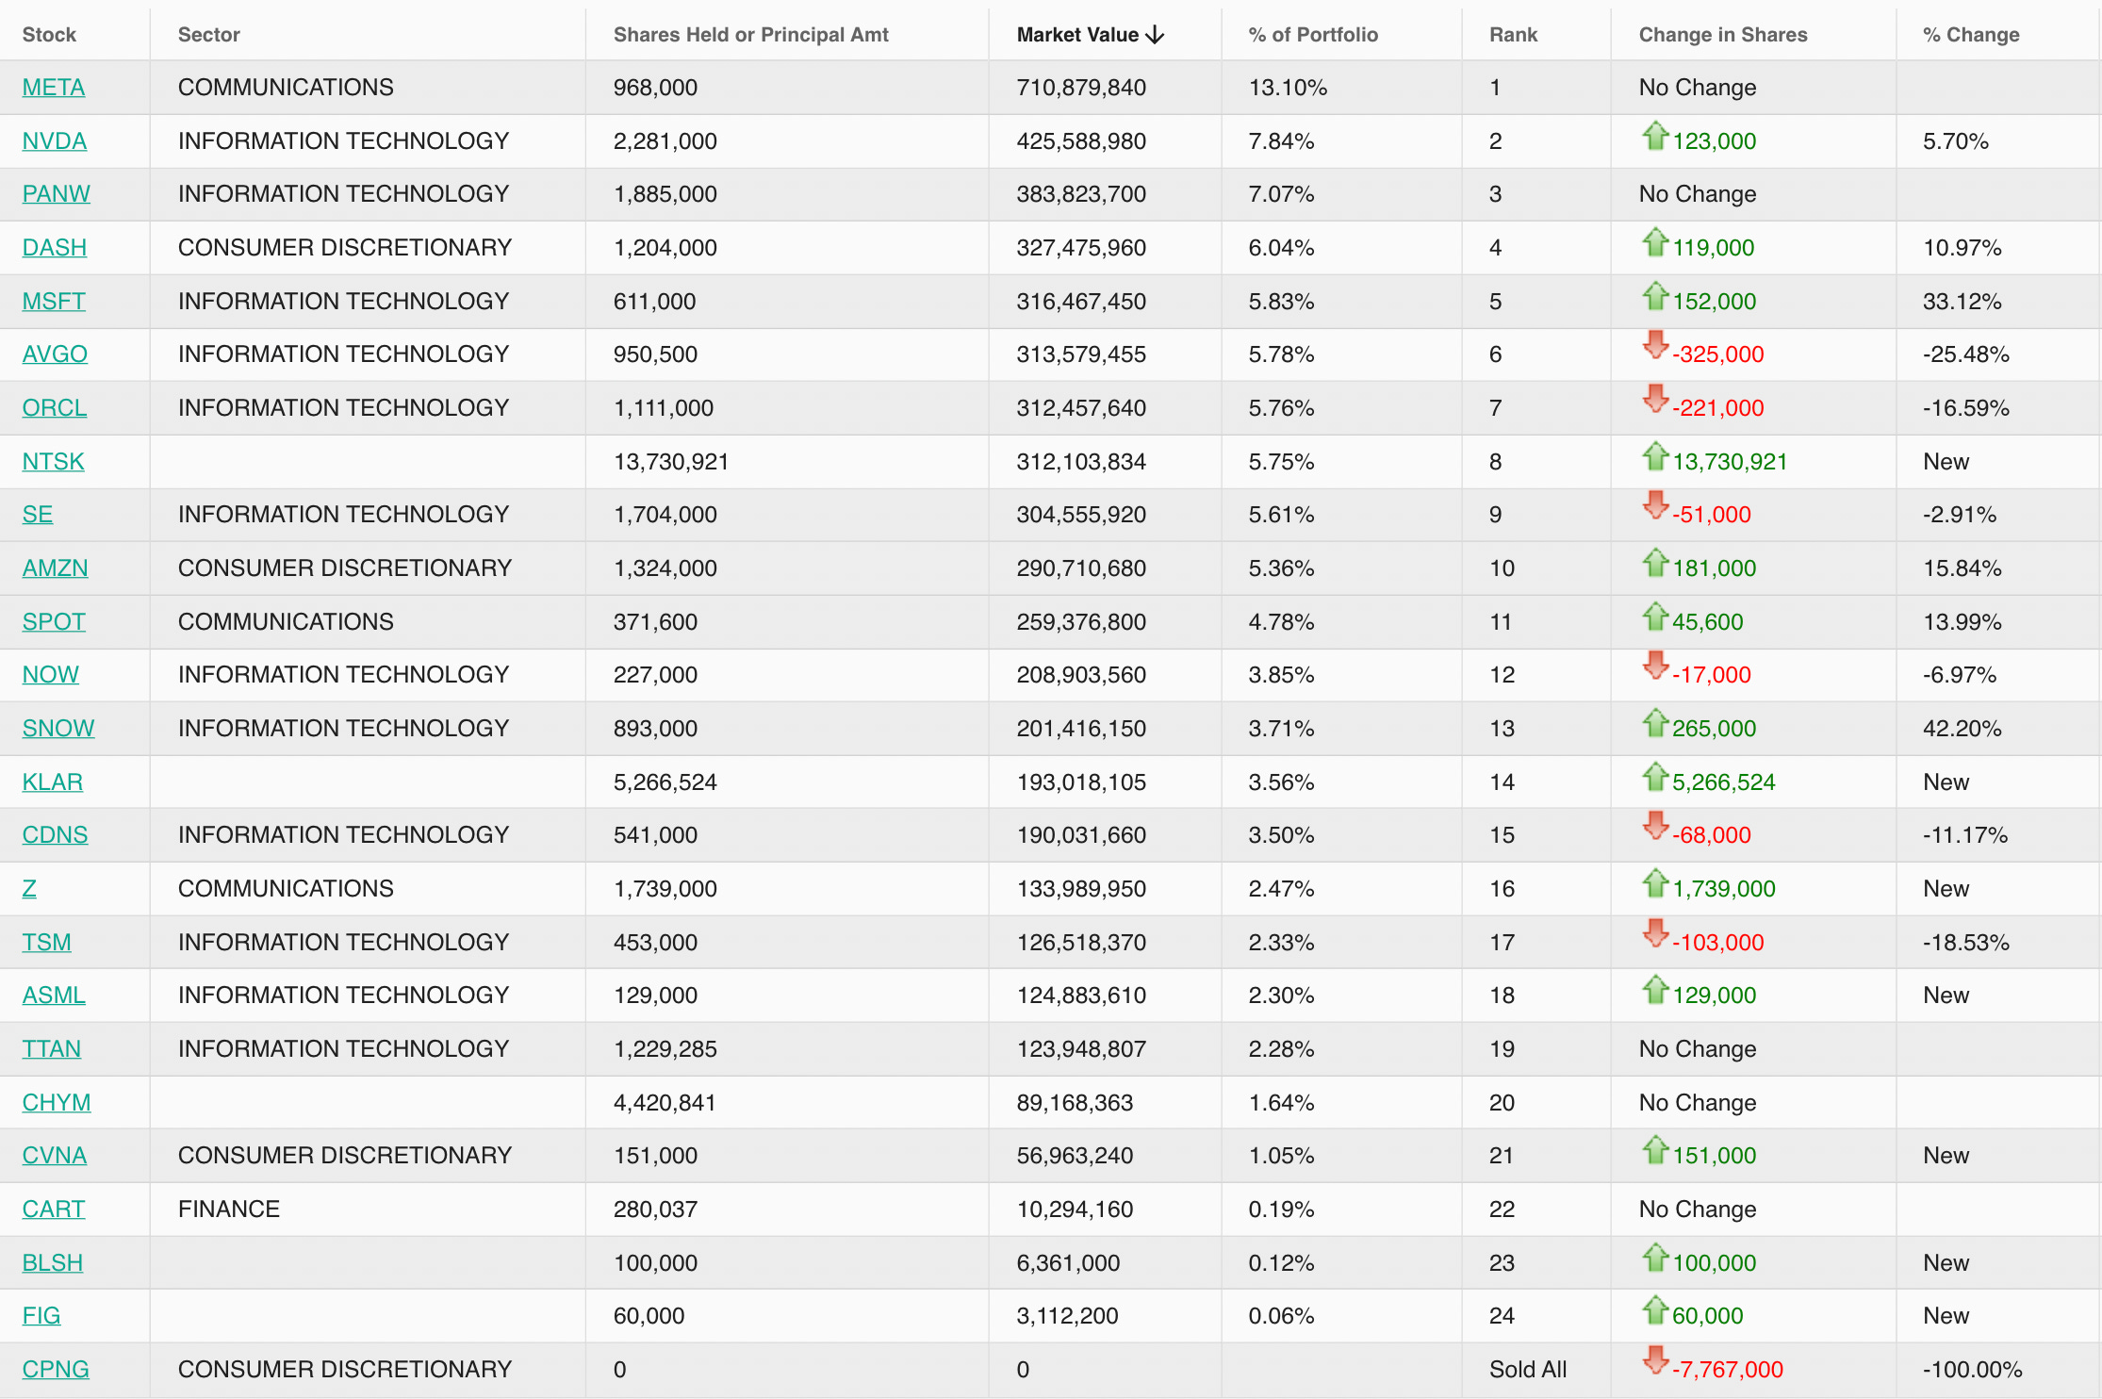Viewport: 2102px width, 1399px height.
Task: Click red down arrow in TSM row
Action: click(x=1654, y=933)
